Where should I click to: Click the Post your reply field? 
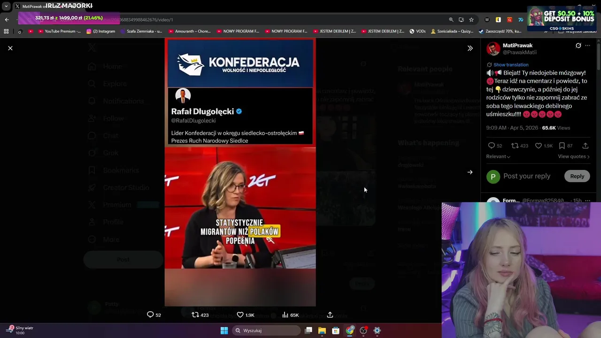pos(527,176)
